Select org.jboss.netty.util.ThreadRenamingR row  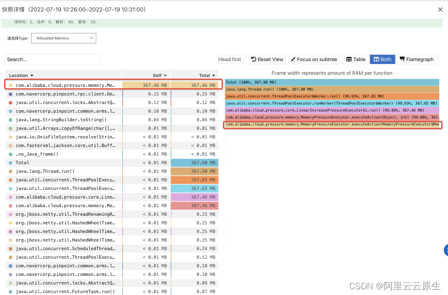(x=112, y=214)
